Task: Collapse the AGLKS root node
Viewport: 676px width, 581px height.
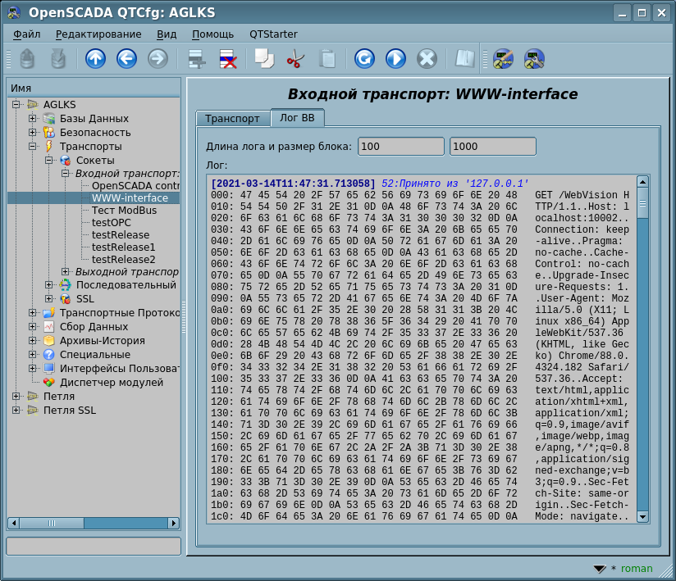Action: (16, 104)
